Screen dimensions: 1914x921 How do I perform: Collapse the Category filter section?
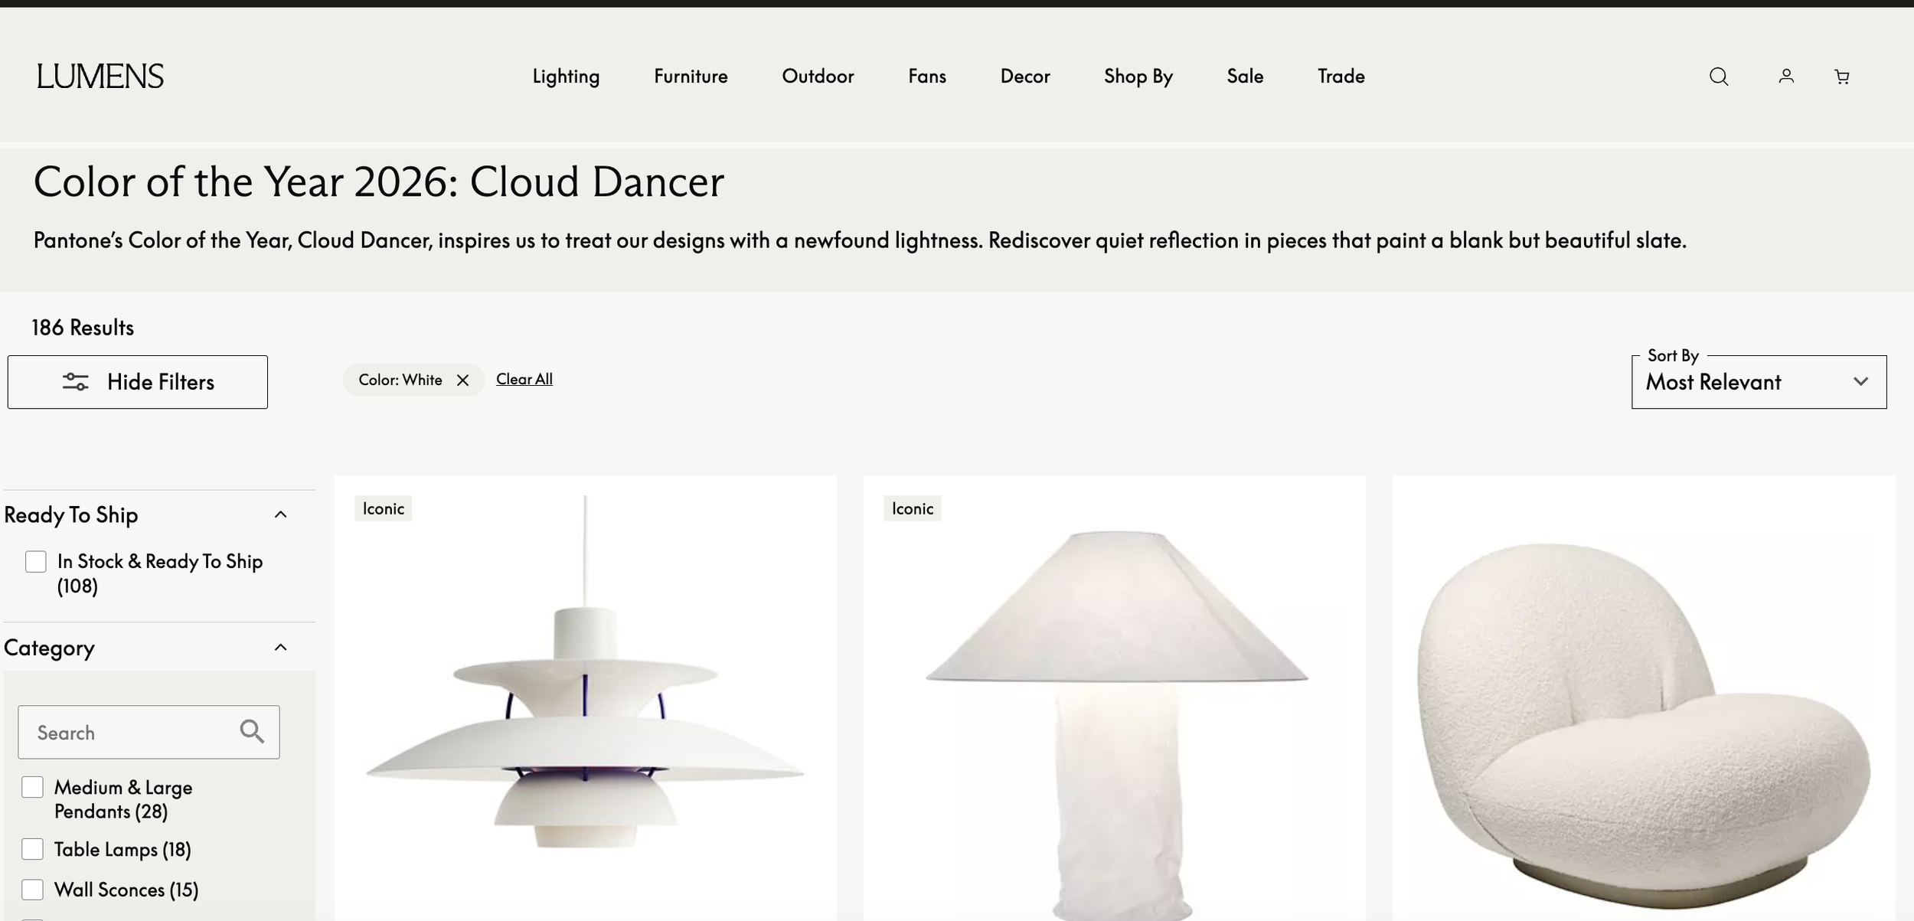click(x=281, y=648)
